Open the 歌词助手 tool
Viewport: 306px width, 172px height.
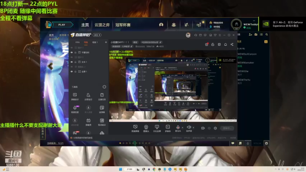coord(102,122)
